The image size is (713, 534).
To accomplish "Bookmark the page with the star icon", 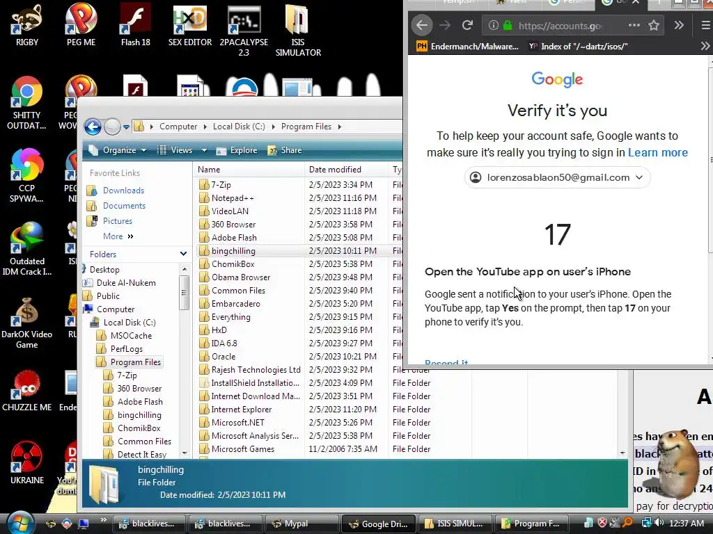I will click(x=654, y=26).
